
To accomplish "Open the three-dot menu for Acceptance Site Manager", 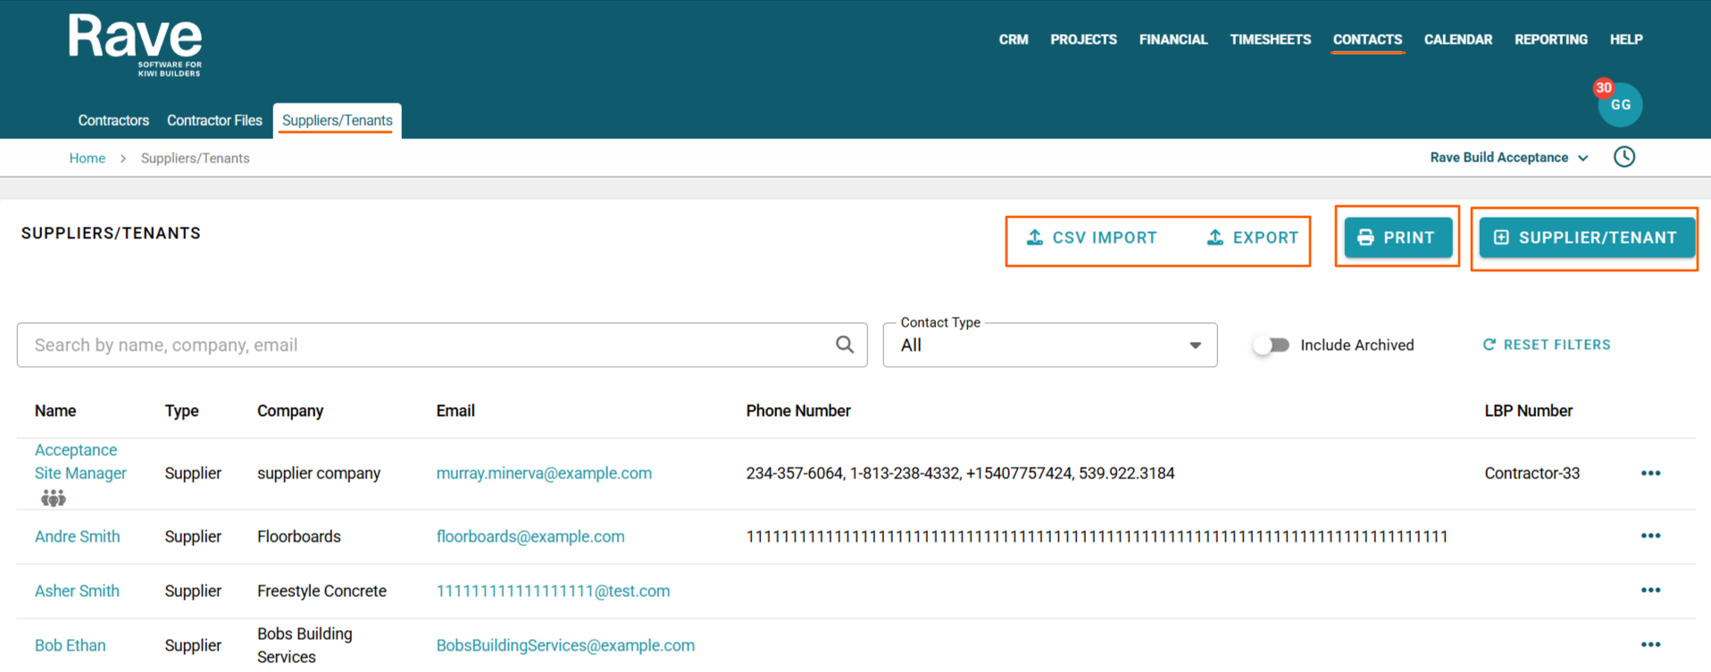I will (x=1650, y=473).
